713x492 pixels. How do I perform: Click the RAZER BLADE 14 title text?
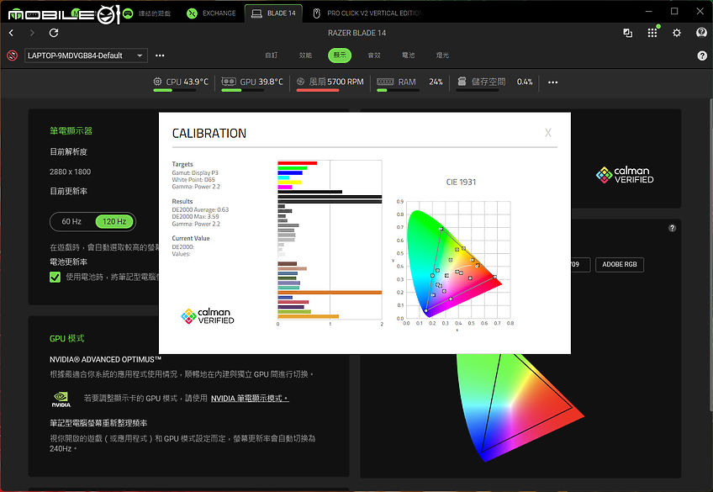click(x=357, y=33)
